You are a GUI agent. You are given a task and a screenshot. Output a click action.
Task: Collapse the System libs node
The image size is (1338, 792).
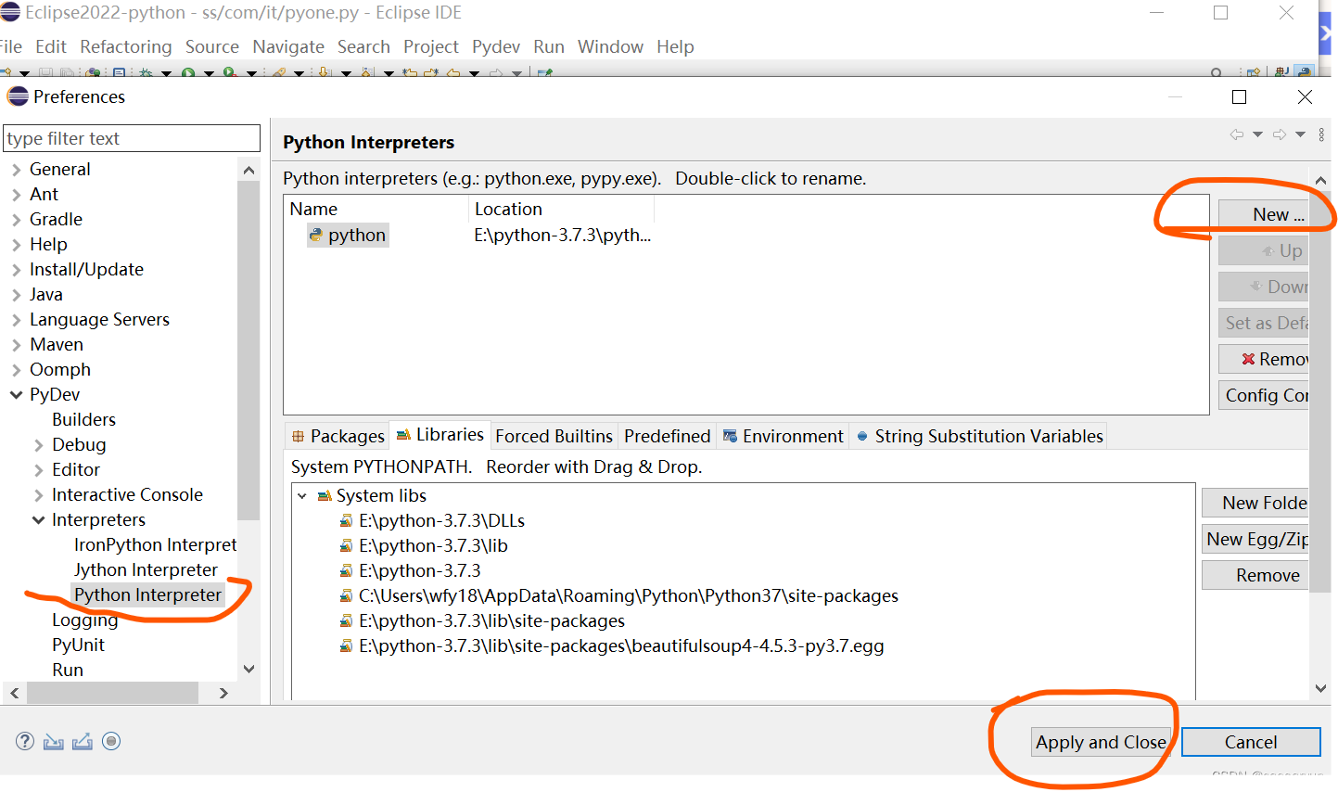coord(302,496)
